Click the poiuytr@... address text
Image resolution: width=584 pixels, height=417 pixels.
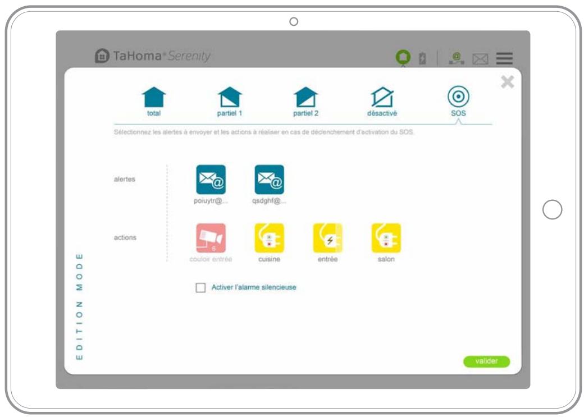211,201
